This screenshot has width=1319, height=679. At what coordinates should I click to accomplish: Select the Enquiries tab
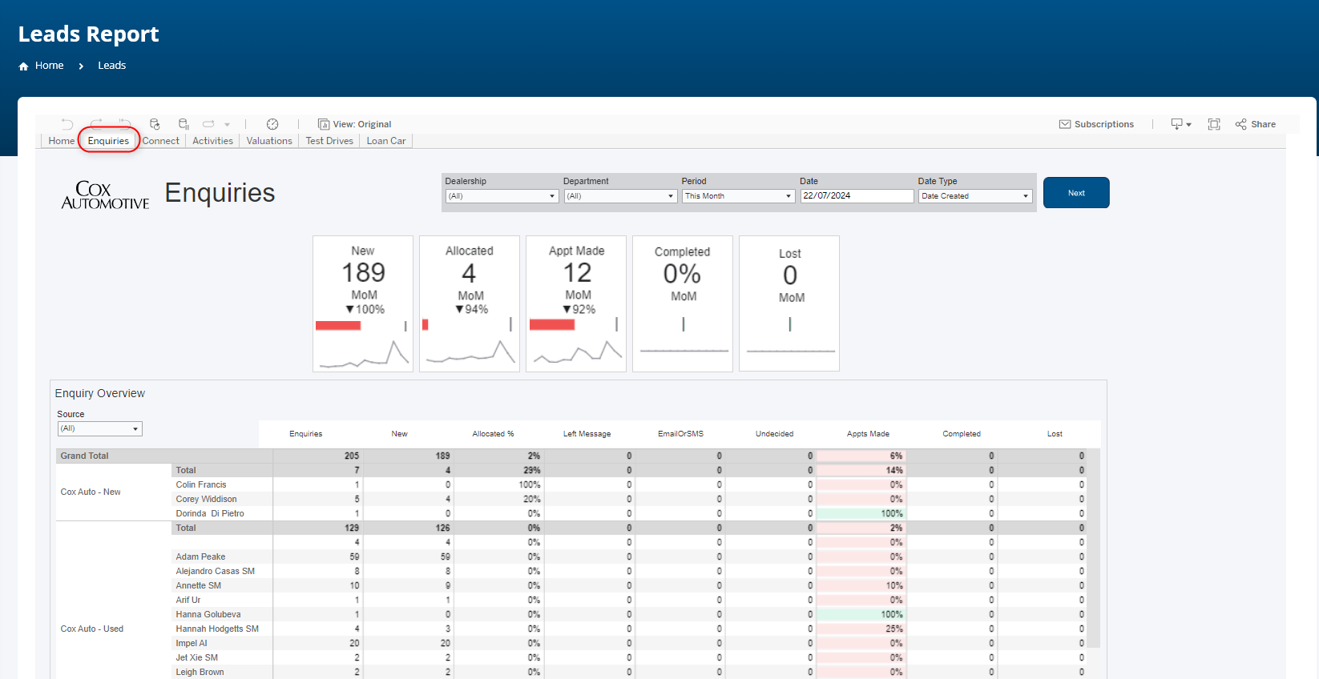point(108,141)
